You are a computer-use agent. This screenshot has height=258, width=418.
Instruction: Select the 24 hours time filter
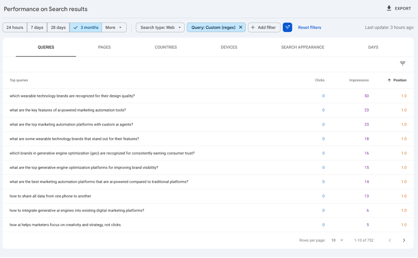pos(15,27)
